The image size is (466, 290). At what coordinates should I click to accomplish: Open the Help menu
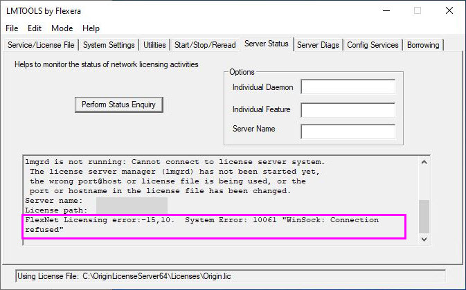click(x=91, y=28)
